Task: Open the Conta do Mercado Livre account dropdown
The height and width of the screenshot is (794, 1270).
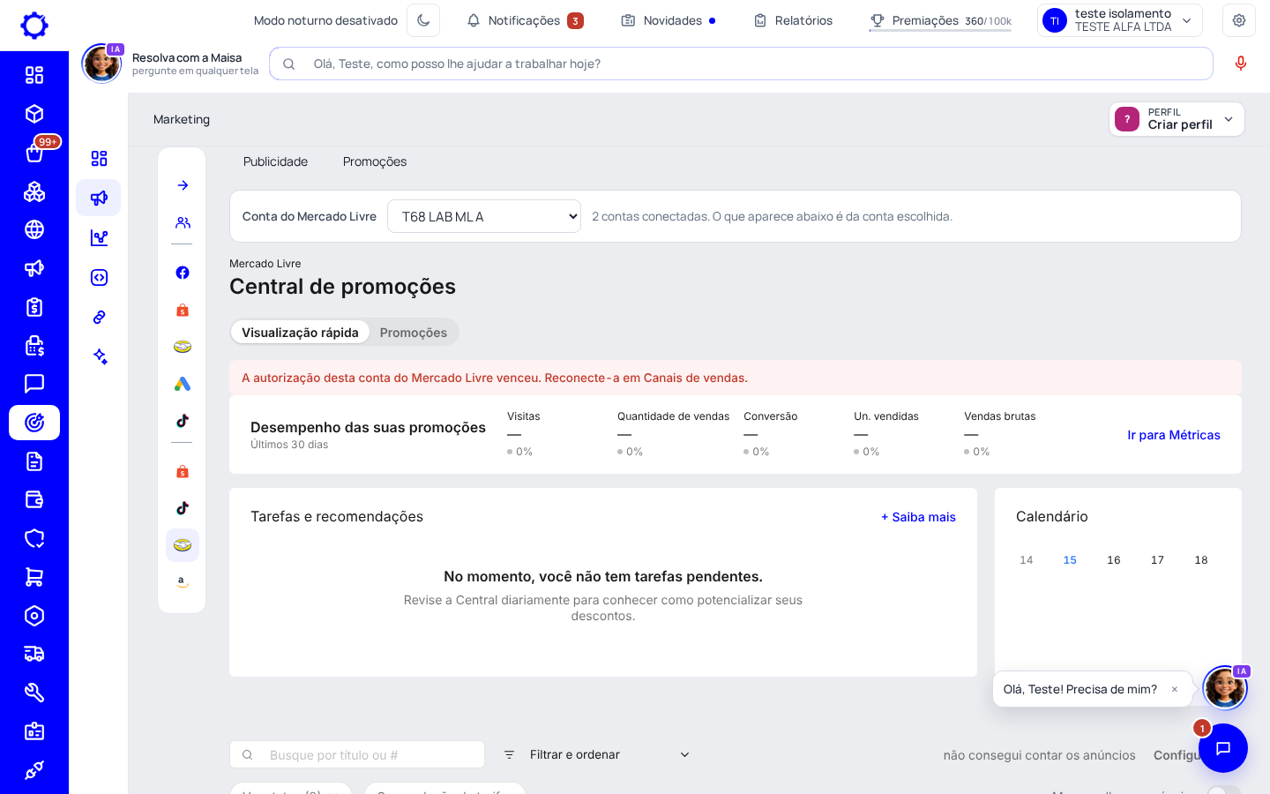Action: (484, 216)
